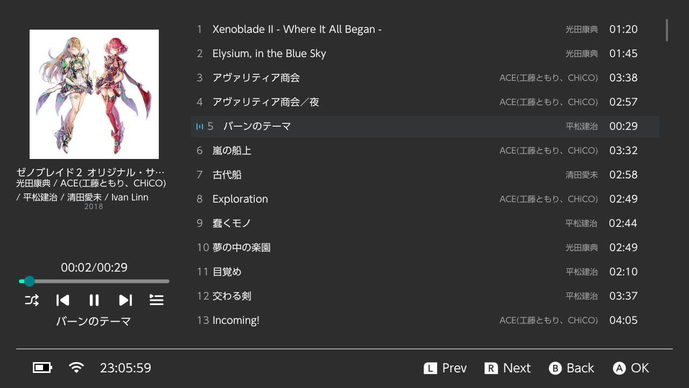689x388 pixels.
Task: Click the B Back button
Action: pyautogui.click(x=572, y=368)
